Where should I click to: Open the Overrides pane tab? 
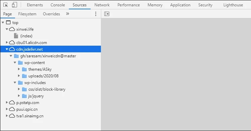[51, 14]
